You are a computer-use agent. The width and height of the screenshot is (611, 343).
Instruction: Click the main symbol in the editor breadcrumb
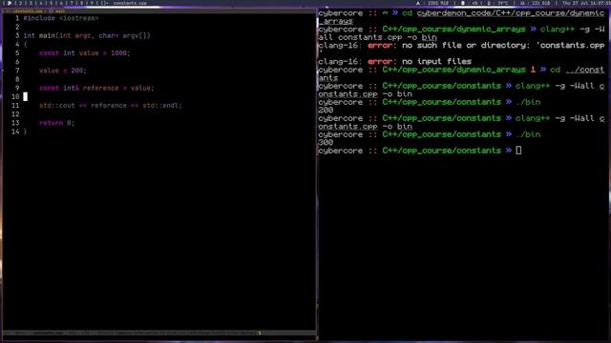coord(60,11)
